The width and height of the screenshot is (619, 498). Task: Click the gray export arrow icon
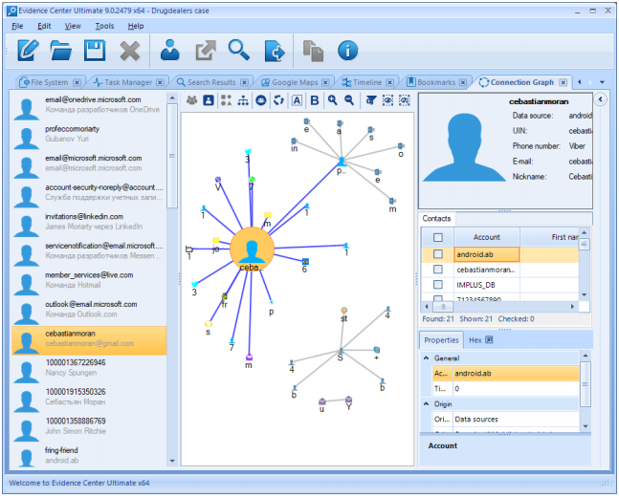click(x=206, y=51)
